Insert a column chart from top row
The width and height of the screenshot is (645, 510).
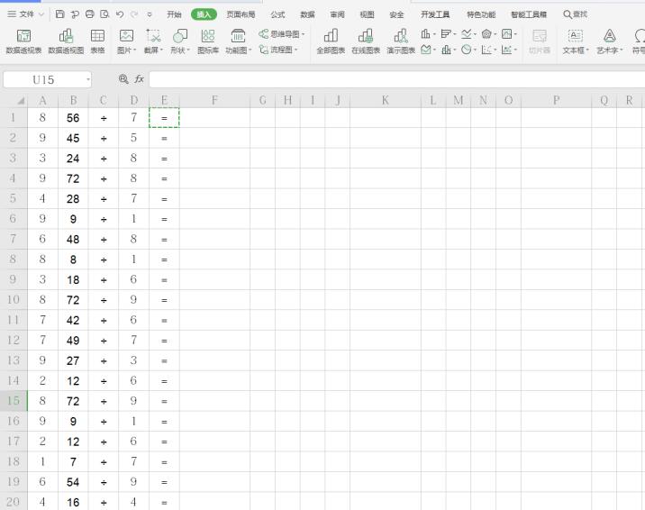coord(428,33)
